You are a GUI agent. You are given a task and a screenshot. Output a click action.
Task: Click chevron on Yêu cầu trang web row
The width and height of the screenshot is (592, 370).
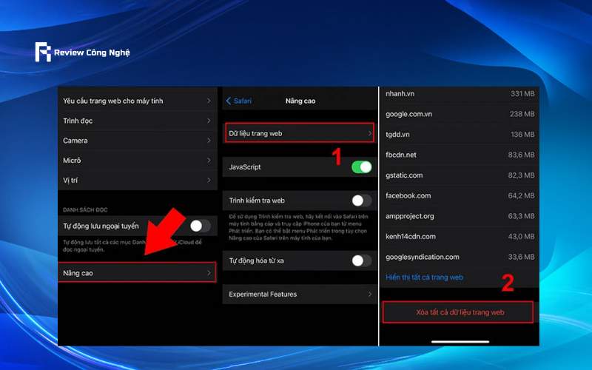tap(209, 101)
